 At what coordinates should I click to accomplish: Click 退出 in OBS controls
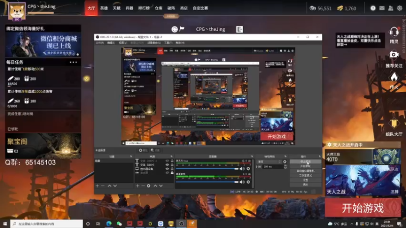tap(306, 184)
